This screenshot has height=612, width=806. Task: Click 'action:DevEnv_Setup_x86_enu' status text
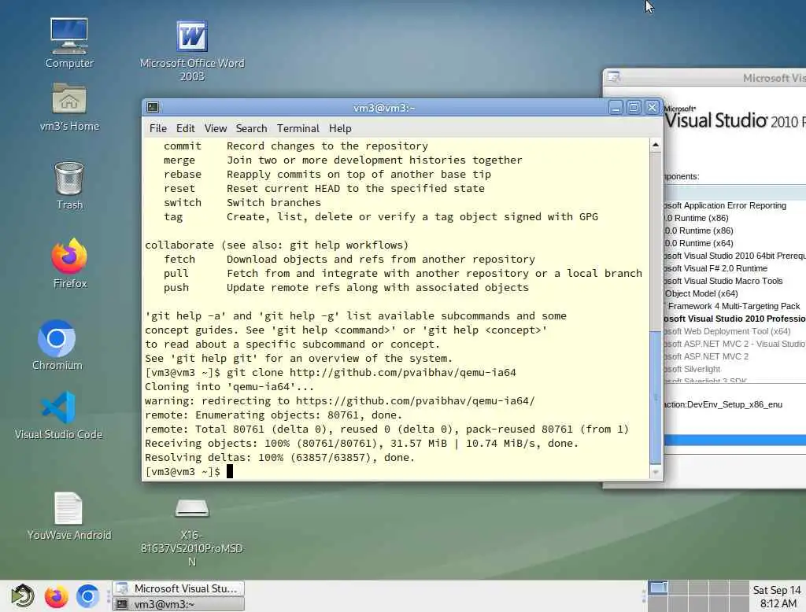(723, 404)
